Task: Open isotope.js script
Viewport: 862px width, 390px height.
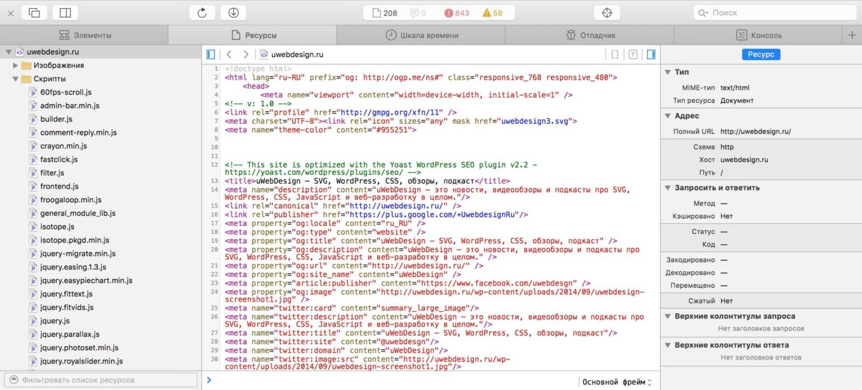Action: pos(57,227)
